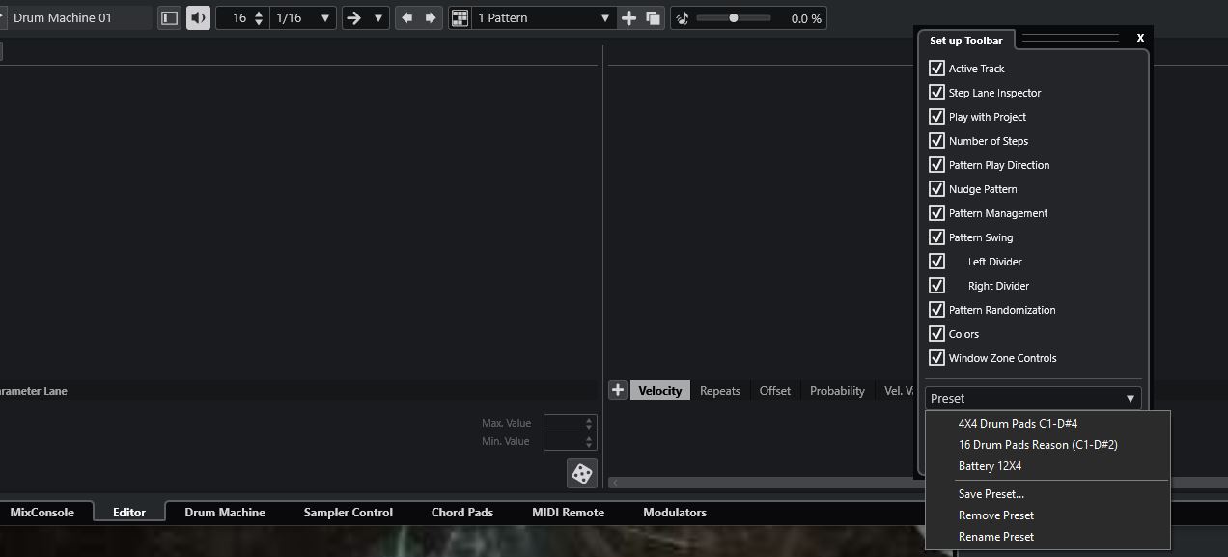
Task: Add a new pattern with plus icon
Action: point(628,18)
